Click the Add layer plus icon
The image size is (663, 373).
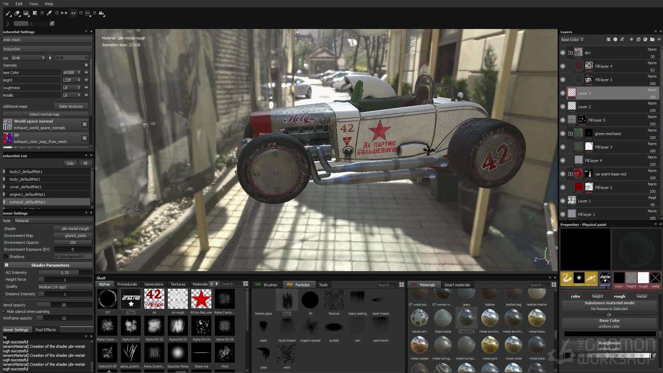coord(632,39)
